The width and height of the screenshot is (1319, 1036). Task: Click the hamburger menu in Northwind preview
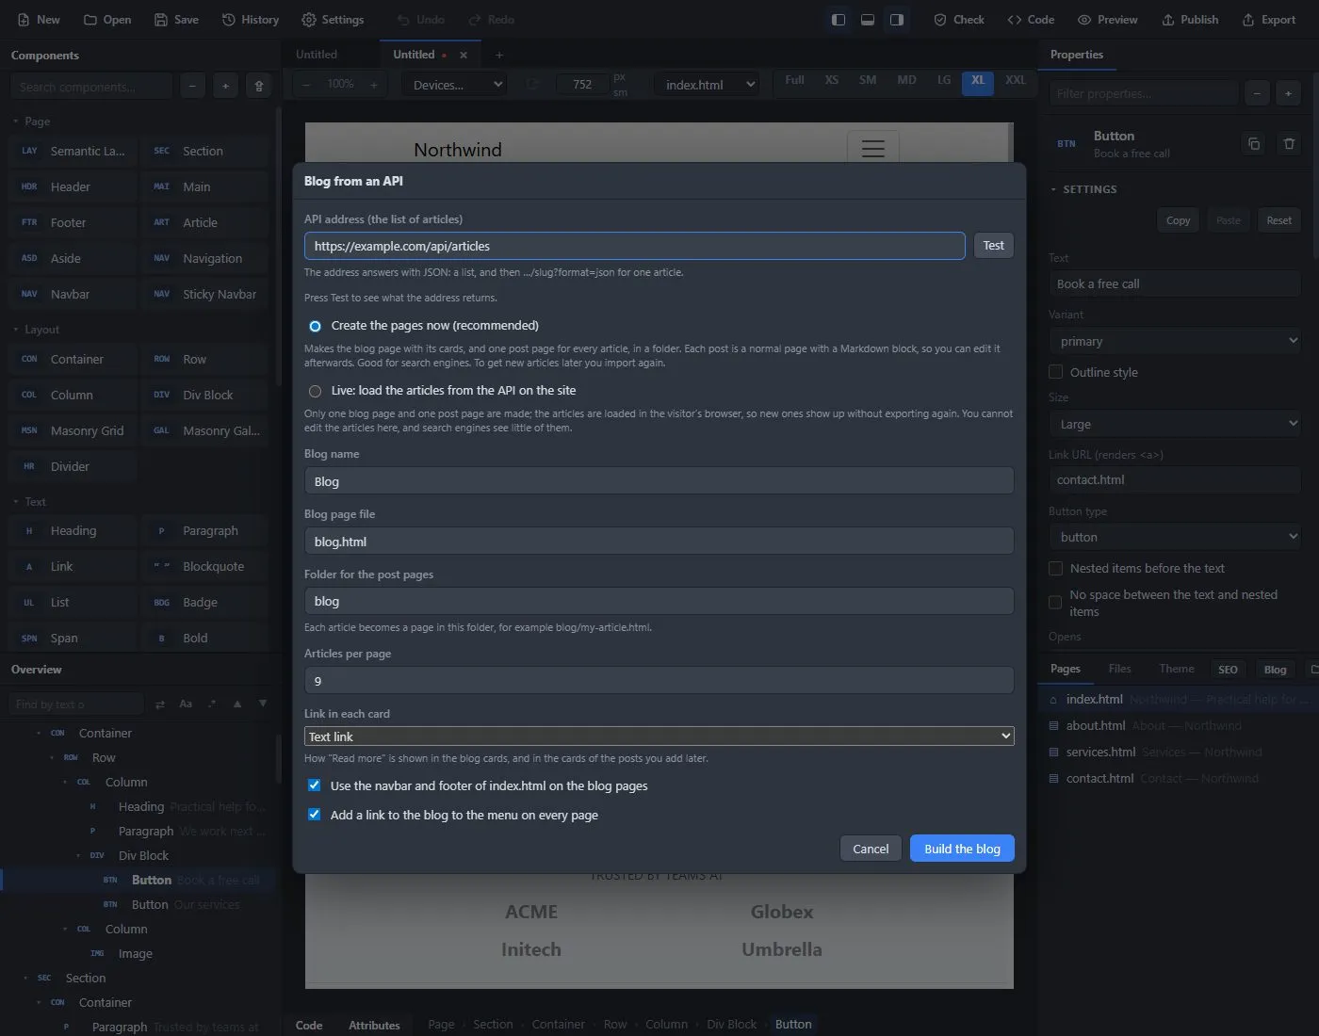click(873, 149)
